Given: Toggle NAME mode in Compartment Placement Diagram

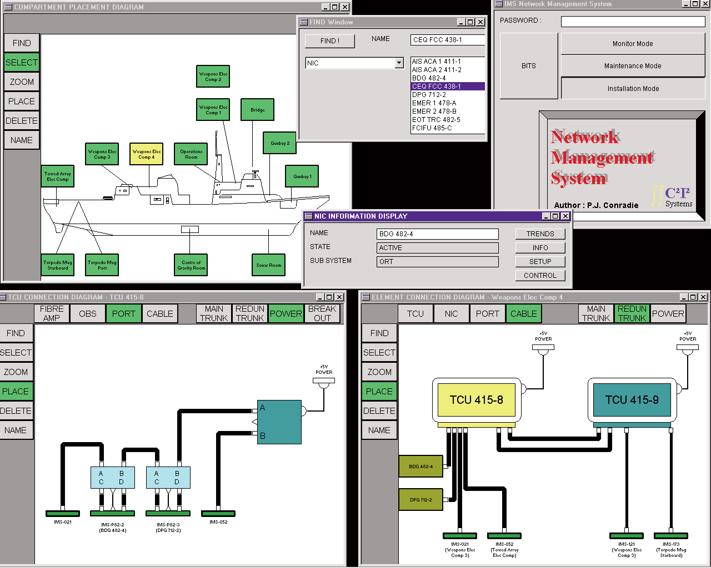Looking at the screenshot, I should pyautogui.click(x=22, y=140).
